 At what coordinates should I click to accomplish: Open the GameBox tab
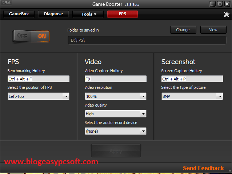(x=19, y=14)
